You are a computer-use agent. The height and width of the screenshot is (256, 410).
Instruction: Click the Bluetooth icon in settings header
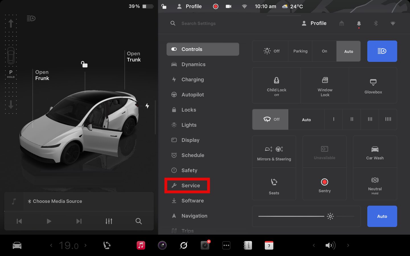coord(376,23)
